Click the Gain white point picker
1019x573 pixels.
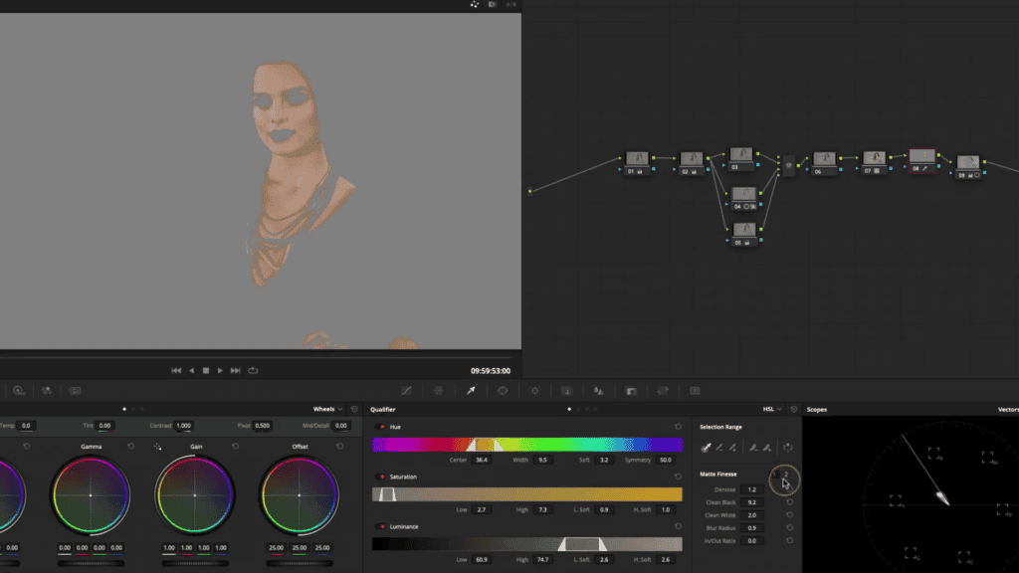157,447
